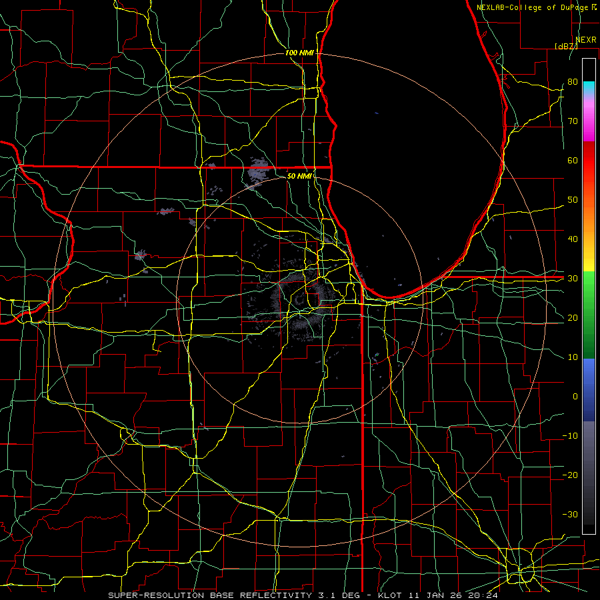The width and height of the screenshot is (600, 600).
Task: Click the -30 value on the dBZ scale
Action: [570, 514]
